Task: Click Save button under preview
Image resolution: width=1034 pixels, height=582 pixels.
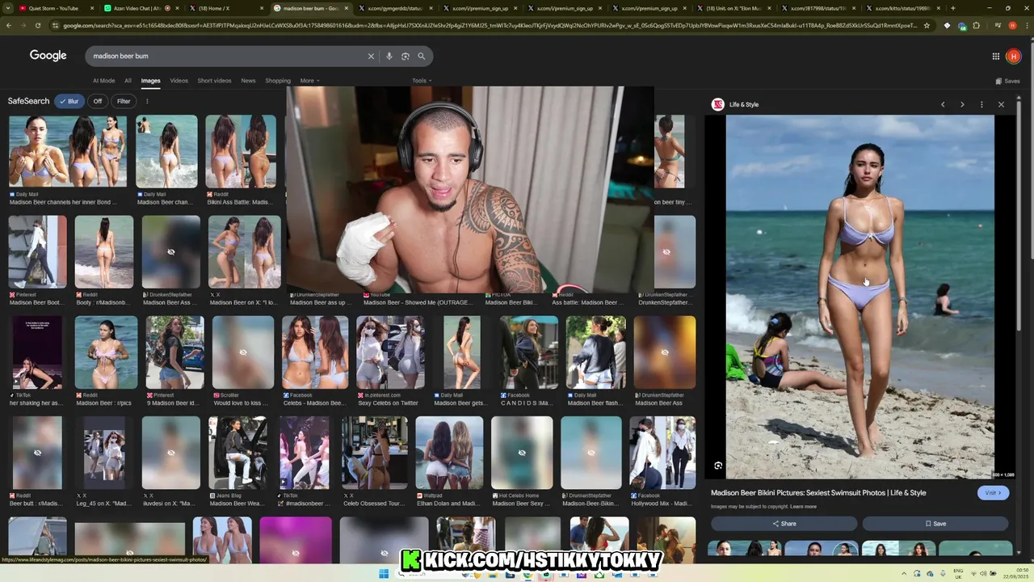Action: coord(935,524)
